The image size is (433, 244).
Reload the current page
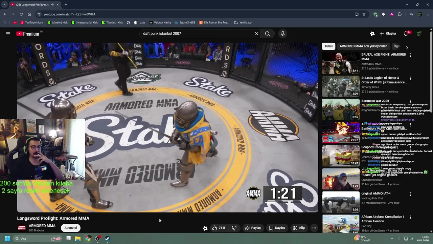tap(21, 14)
